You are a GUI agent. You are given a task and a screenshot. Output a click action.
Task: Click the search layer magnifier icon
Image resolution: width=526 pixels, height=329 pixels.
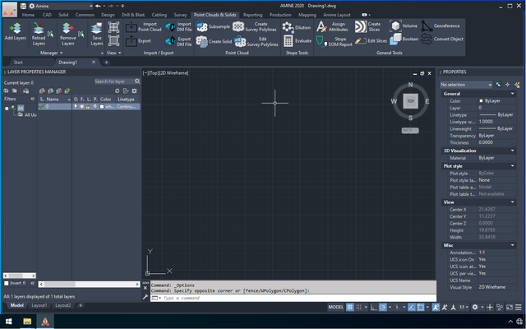click(x=137, y=81)
